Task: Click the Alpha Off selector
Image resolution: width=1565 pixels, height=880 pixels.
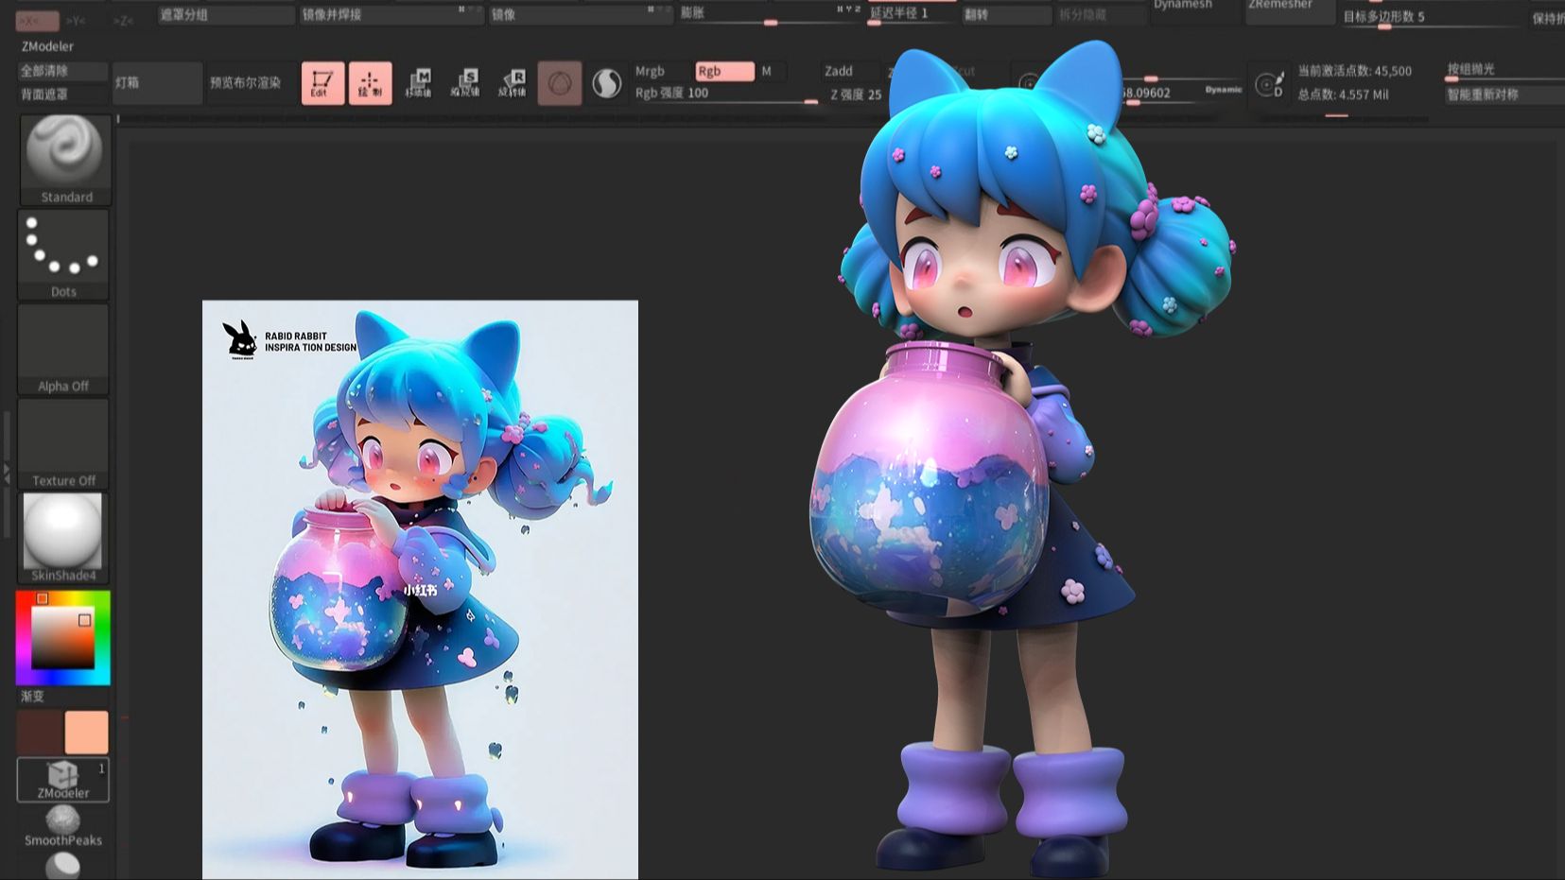Action: (x=62, y=345)
